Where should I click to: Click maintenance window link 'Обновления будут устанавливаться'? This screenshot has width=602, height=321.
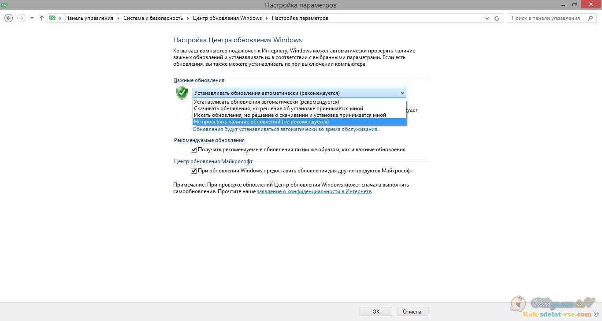point(285,129)
